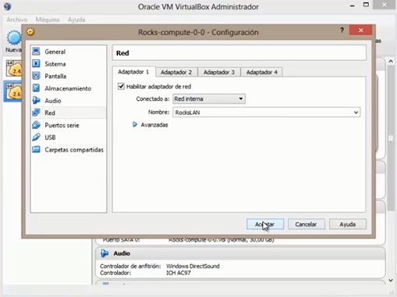
Task: Toggle Habilitar adaptador de red checkbox
Action: click(x=121, y=86)
